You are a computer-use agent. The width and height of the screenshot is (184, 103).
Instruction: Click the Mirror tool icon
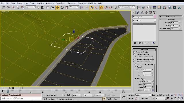(x=139, y=8)
